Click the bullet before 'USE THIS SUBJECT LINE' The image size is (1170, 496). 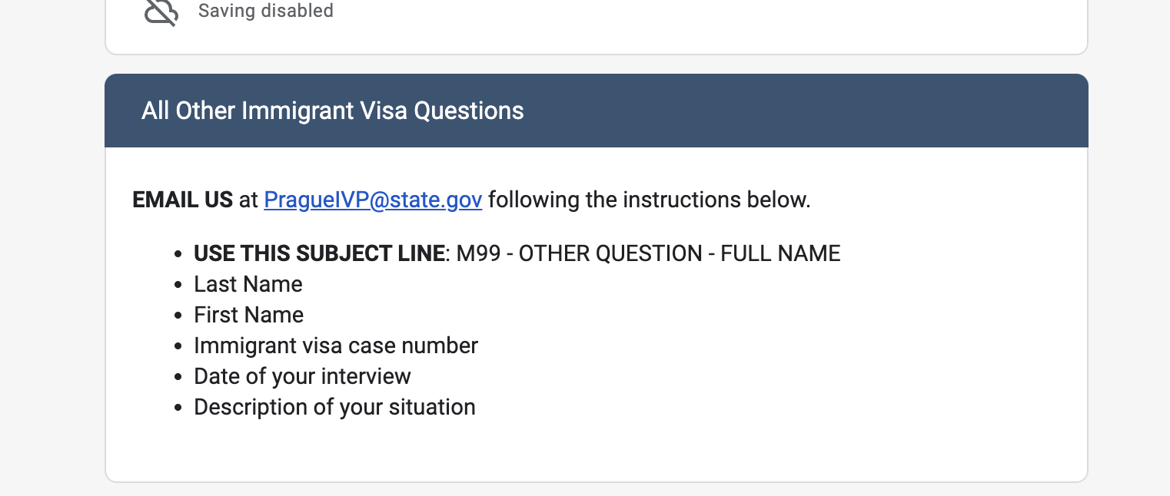point(178,255)
